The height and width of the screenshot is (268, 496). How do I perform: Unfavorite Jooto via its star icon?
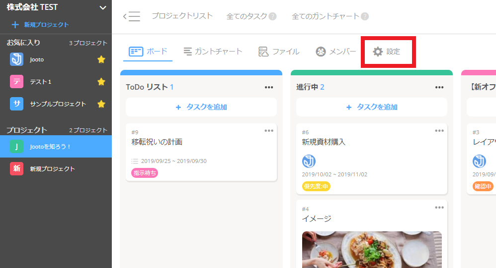tap(101, 59)
